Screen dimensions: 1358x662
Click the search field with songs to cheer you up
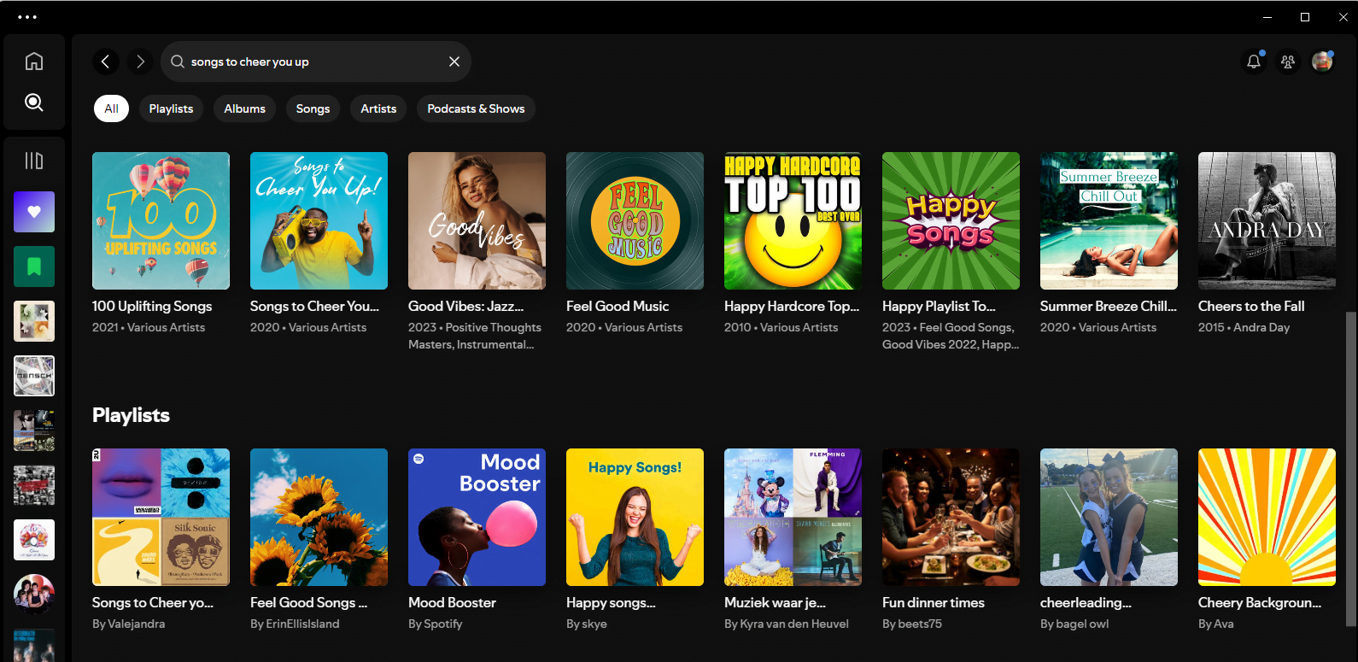pos(316,62)
